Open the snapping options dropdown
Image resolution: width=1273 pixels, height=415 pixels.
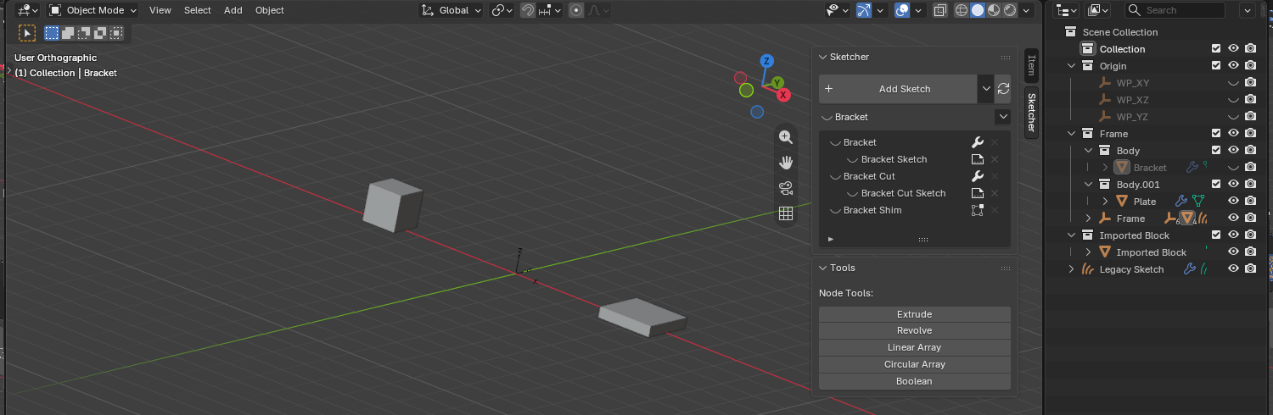pos(550,10)
